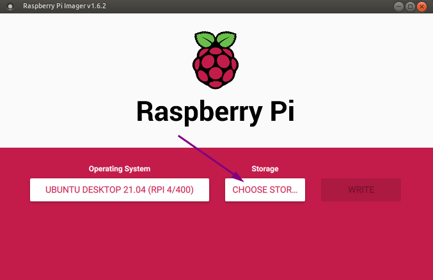Click the Storage label above the button
Screen dimensions: 433x280
(265, 169)
